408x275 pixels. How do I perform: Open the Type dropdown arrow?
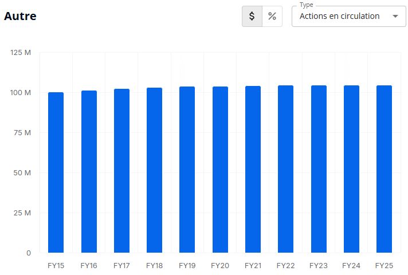395,16
